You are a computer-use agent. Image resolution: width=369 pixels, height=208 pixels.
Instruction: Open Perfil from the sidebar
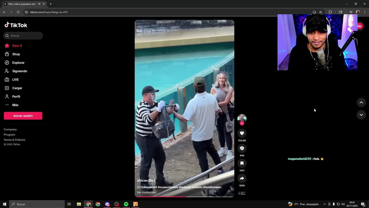[16, 96]
